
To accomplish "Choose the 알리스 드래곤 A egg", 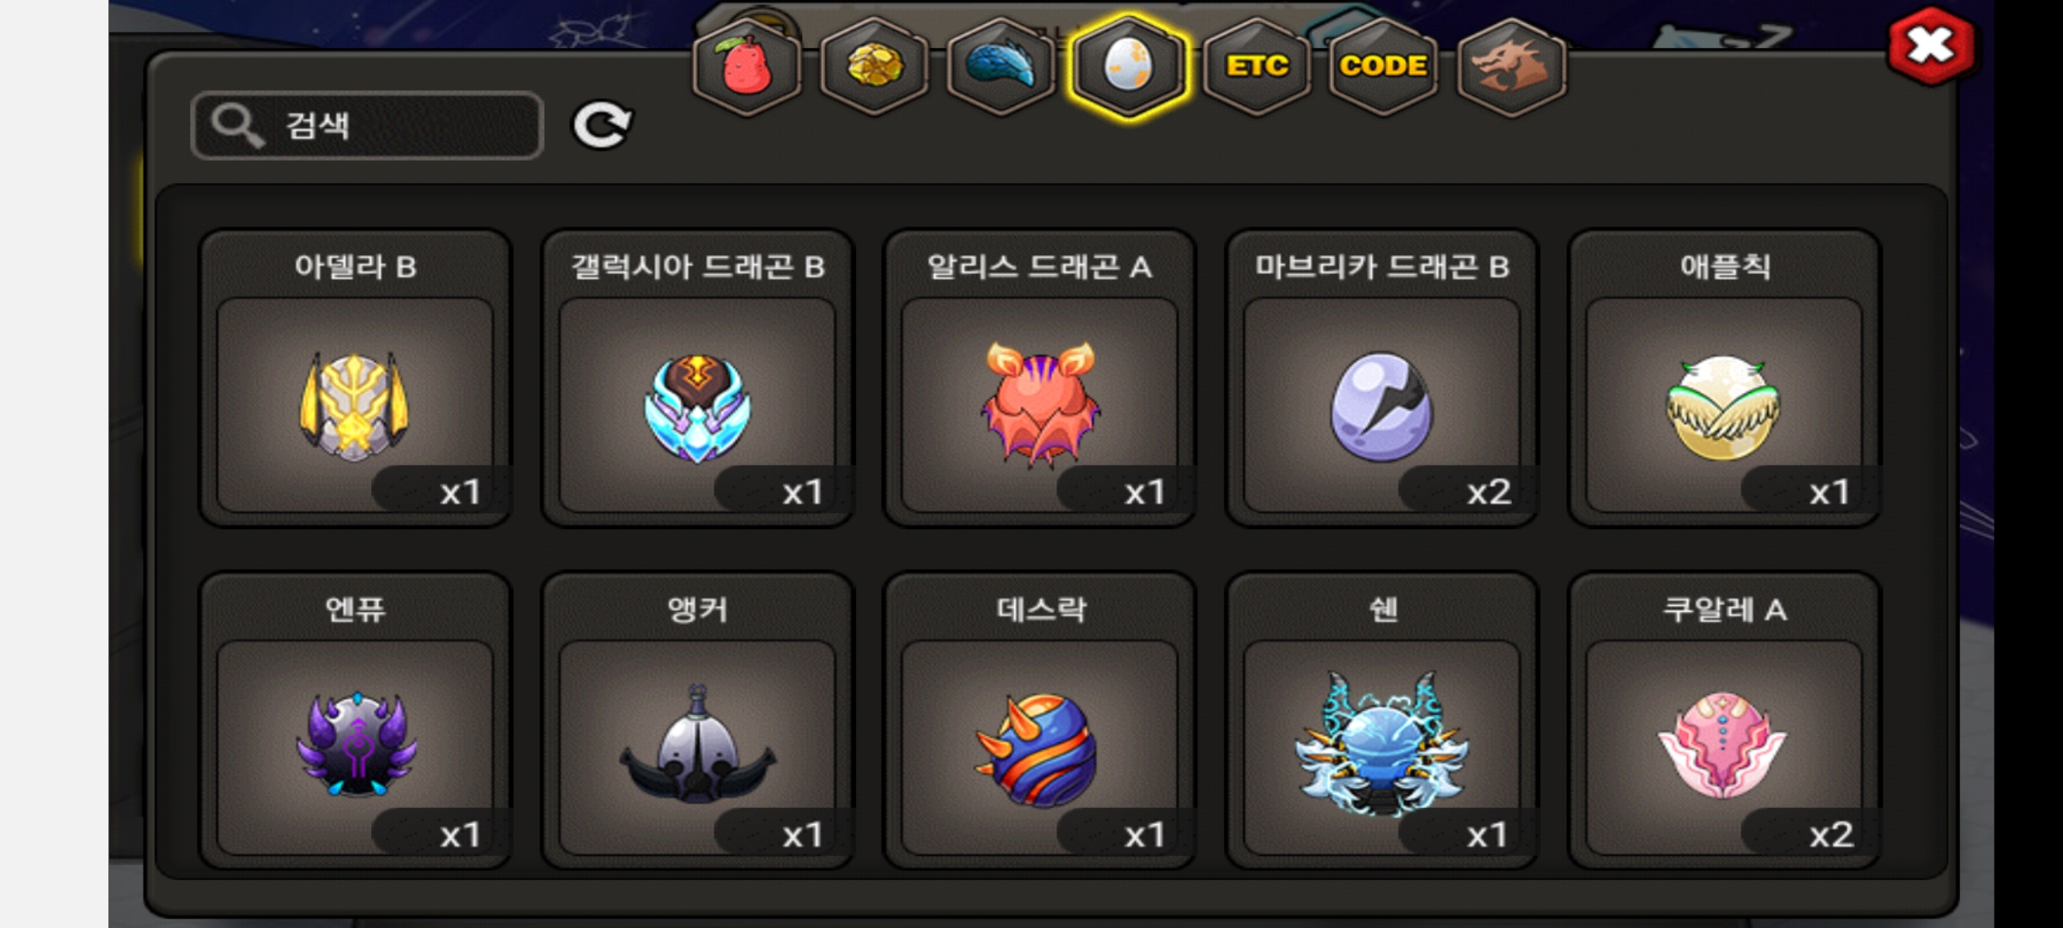I will (1039, 377).
